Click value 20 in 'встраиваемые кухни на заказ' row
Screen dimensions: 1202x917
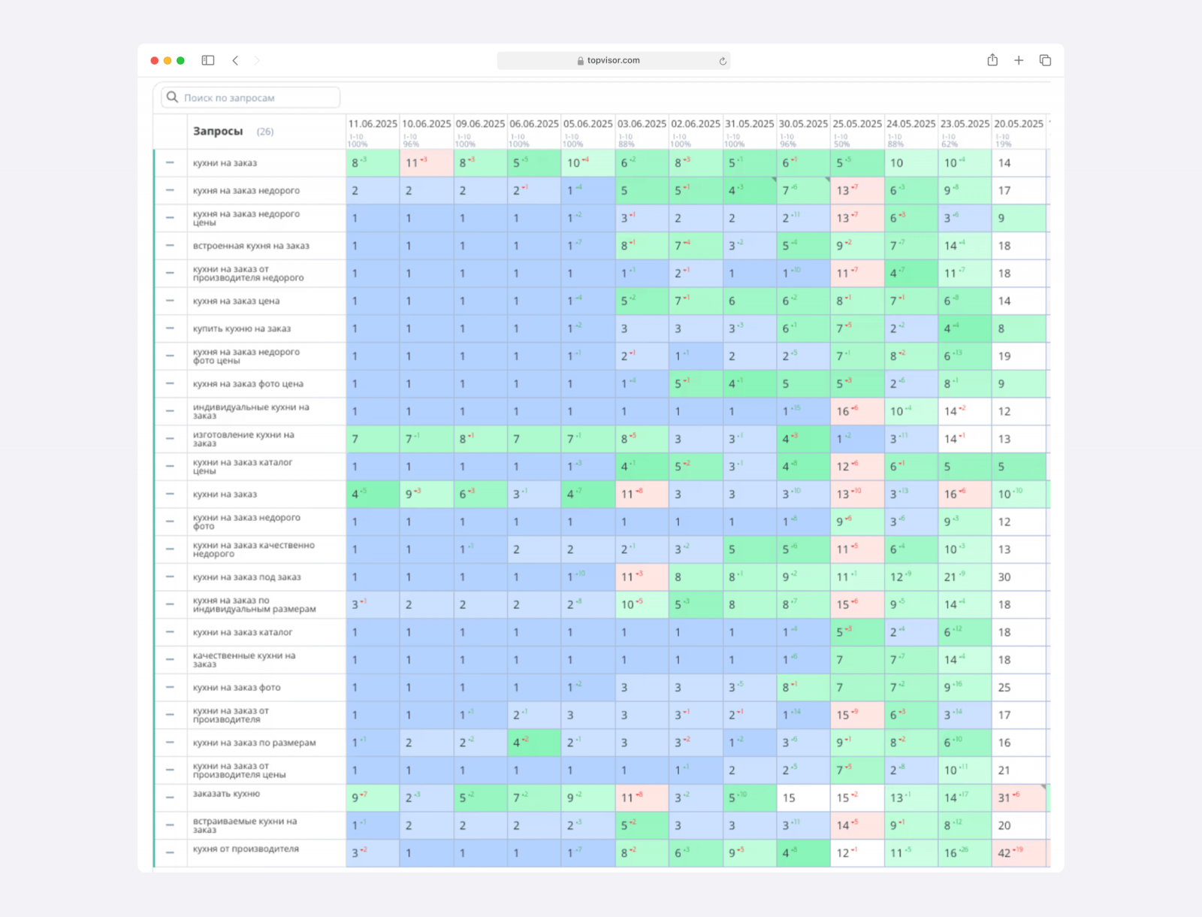pyautogui.click(x=1004, y=825)
